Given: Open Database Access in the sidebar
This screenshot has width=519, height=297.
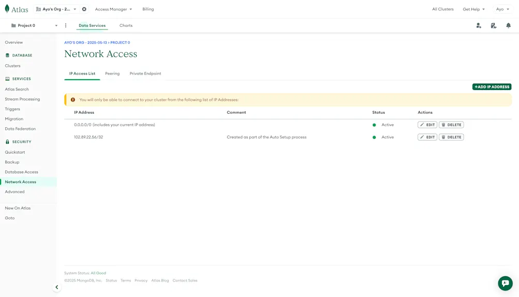Looking at the screenshot, I should click(x=22, y=172).
